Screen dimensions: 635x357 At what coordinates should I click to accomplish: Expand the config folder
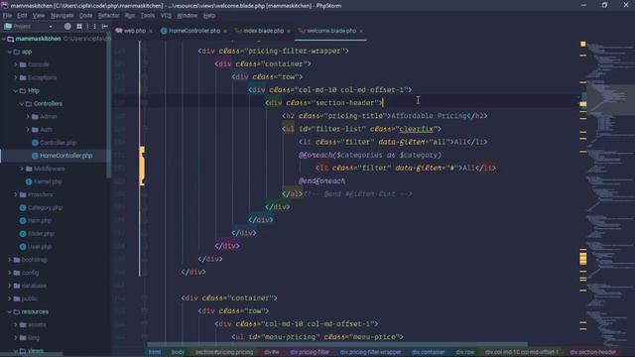[10, 273]
